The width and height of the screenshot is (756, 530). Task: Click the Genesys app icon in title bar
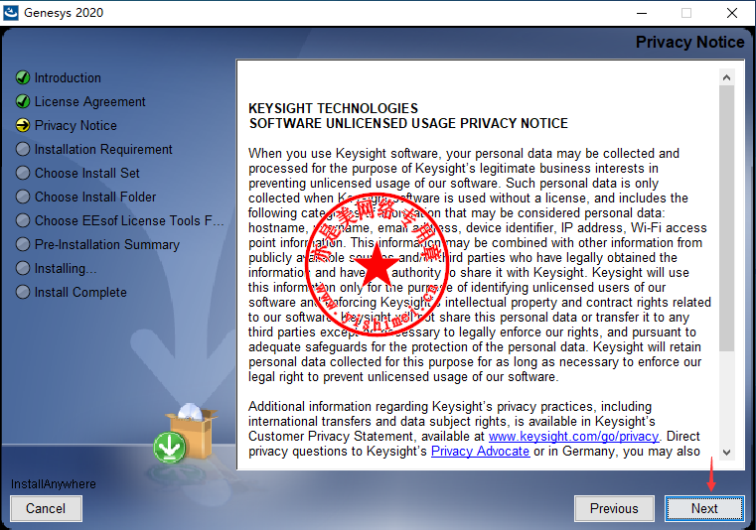[11, 13]
